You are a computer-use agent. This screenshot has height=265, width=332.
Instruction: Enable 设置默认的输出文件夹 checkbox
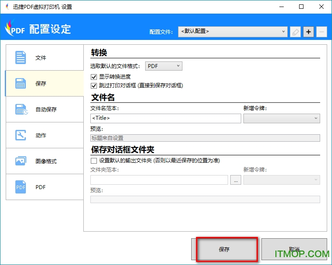pos(93,161)
